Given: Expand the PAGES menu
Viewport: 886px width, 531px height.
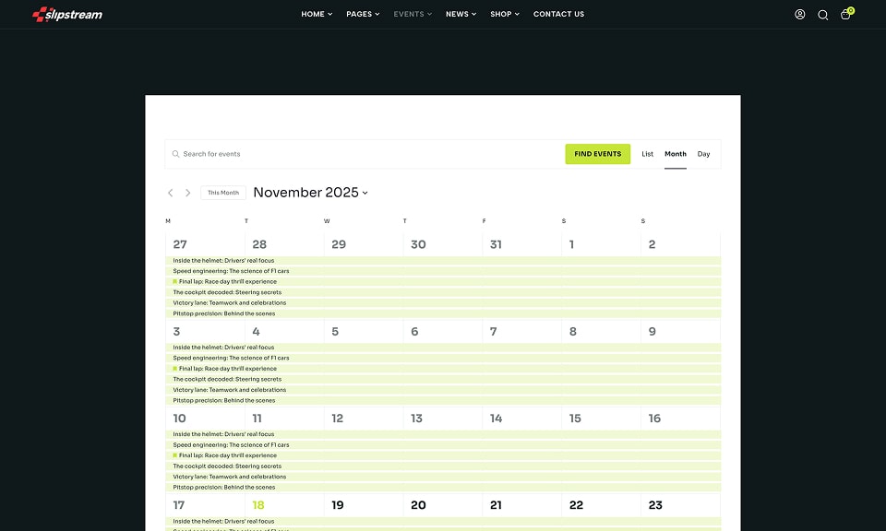Looking at the screenshot, I should [x=363, y=14].
